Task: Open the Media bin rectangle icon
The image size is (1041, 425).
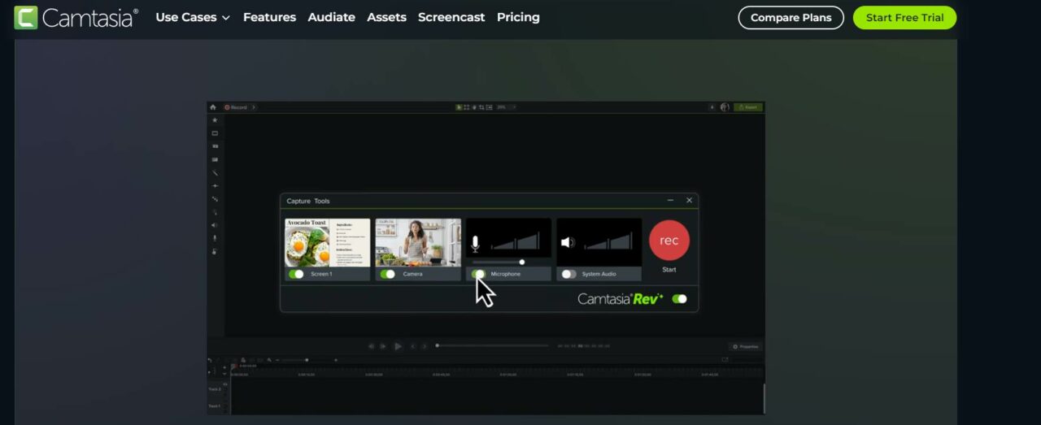Action: click(215, 133)
